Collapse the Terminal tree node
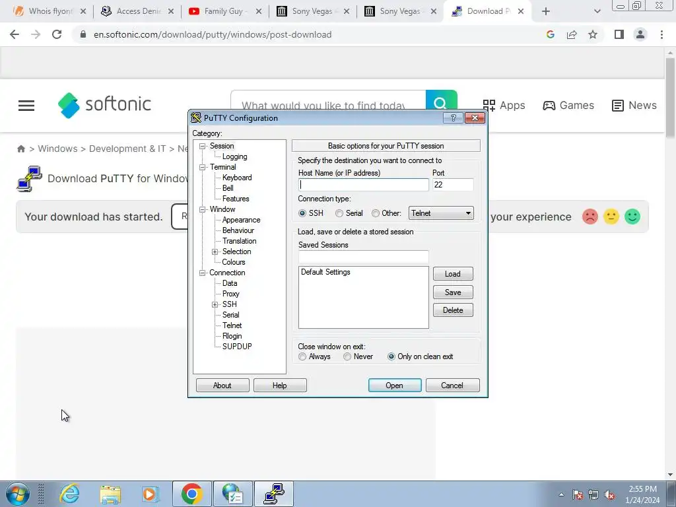 pos(202,167)
